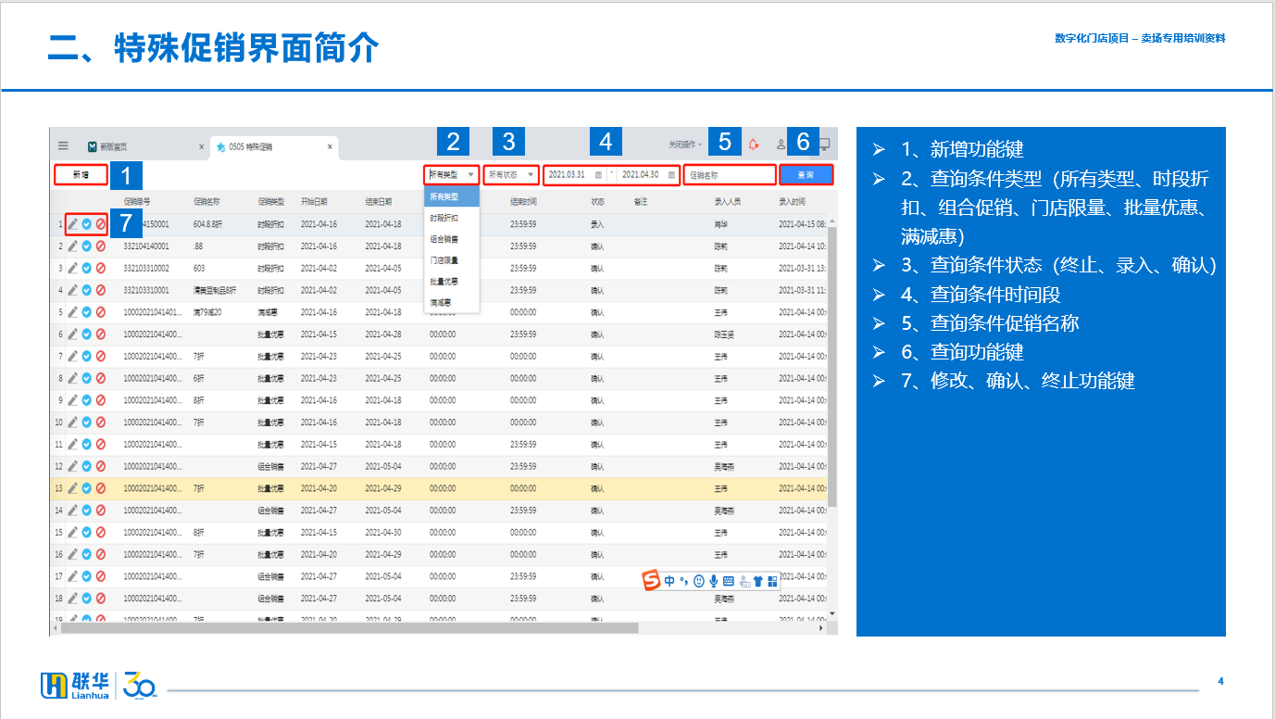Click confirm icon in row 15
Image resolution: width=1275 pixels, height=719 pixels.
coord(87,533)
